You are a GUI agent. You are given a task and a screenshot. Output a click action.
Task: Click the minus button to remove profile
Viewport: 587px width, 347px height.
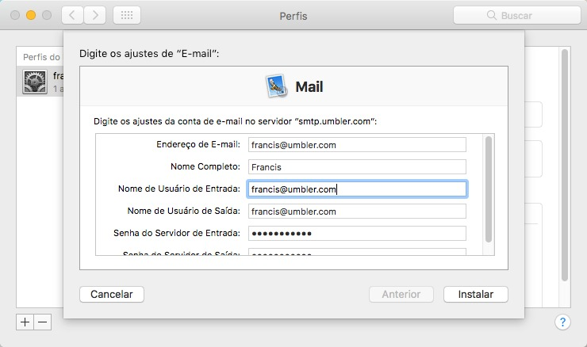42,322
